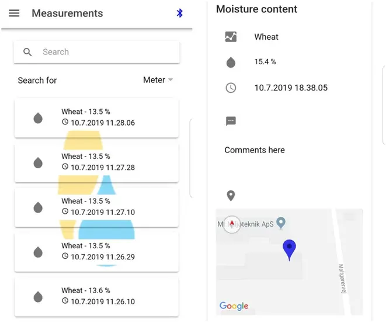Viewport: 386px width, 323px height.
Task: Click the droplet icon next to 15.4 %
Action: 231,62
